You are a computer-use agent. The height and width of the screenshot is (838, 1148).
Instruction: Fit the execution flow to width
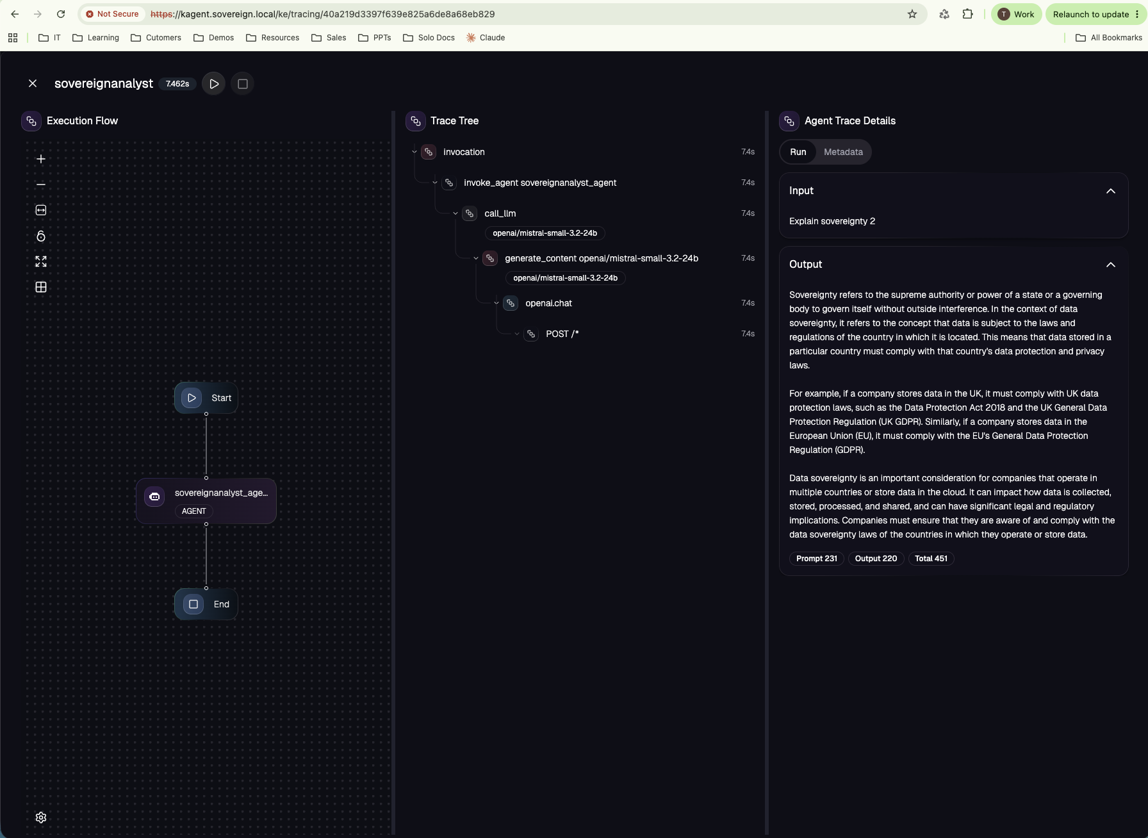pos(41,210)
